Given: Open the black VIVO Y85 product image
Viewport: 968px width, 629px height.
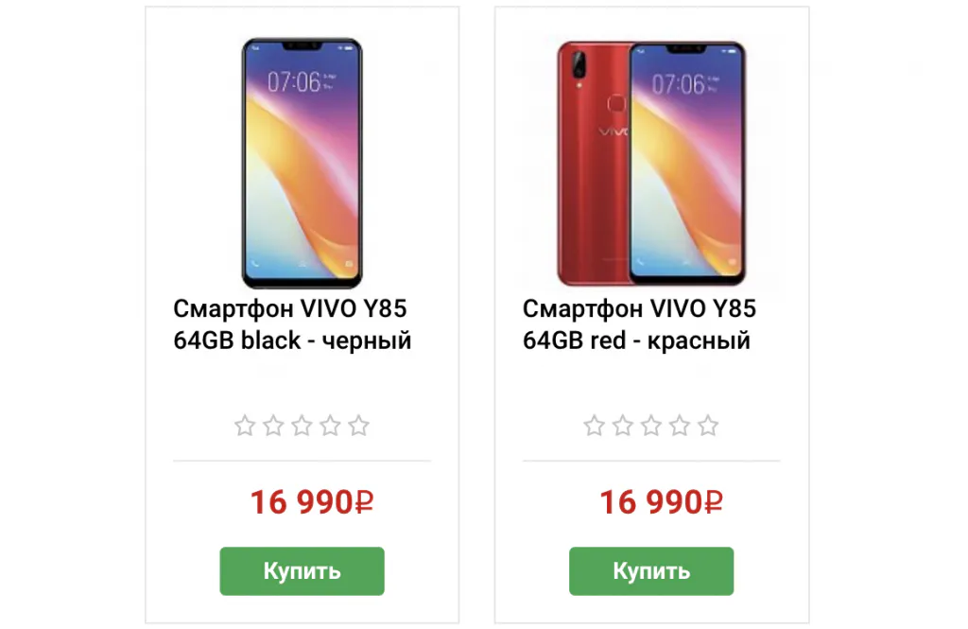Looking at the screenshot, I should coord(302,163).
